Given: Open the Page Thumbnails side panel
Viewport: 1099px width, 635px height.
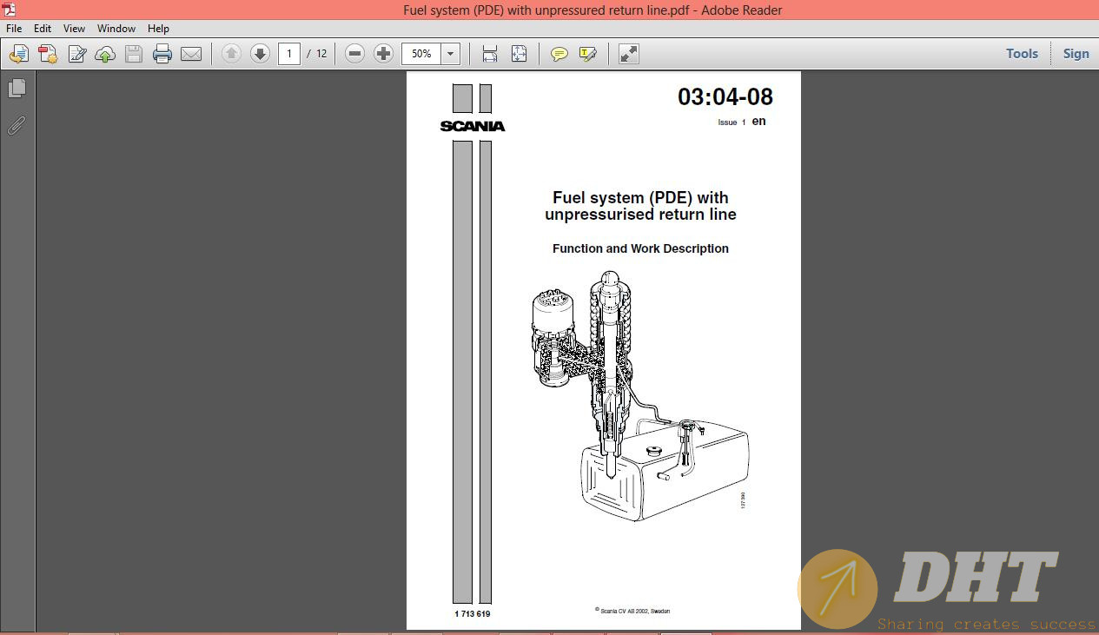Looking at the screenshot, I should (x=17, y=89).
